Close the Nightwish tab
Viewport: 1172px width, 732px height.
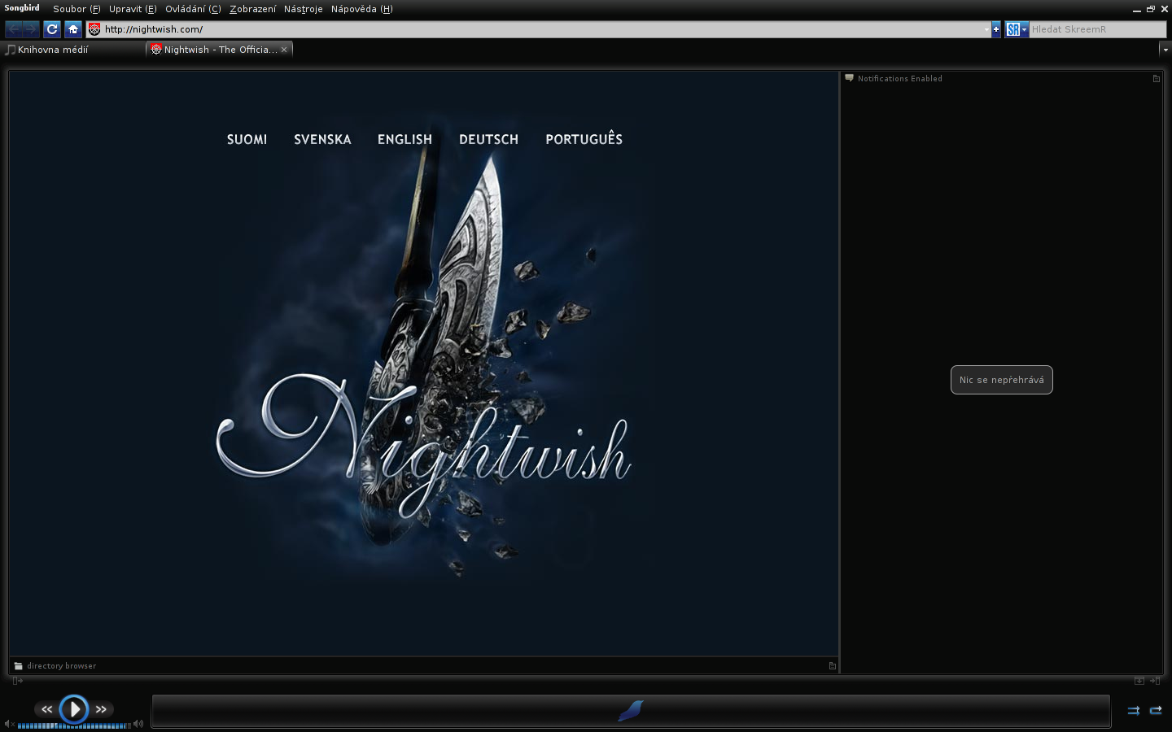click(284, 50)
